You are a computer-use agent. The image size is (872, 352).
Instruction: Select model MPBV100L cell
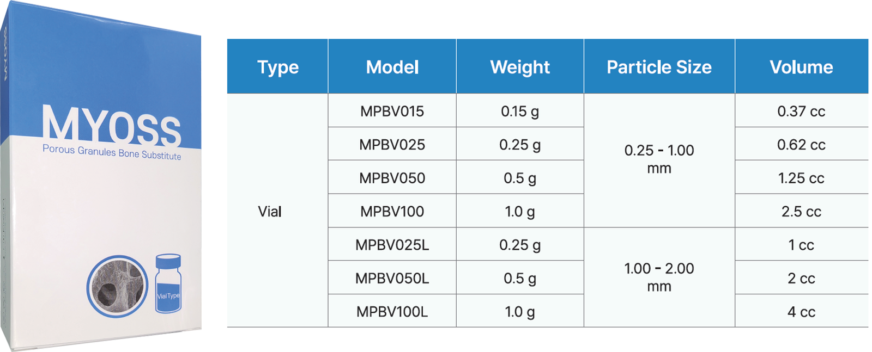[x=392, y=311]
